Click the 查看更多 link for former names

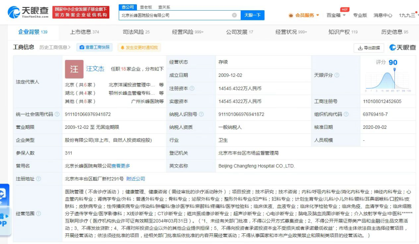point(121,166)
